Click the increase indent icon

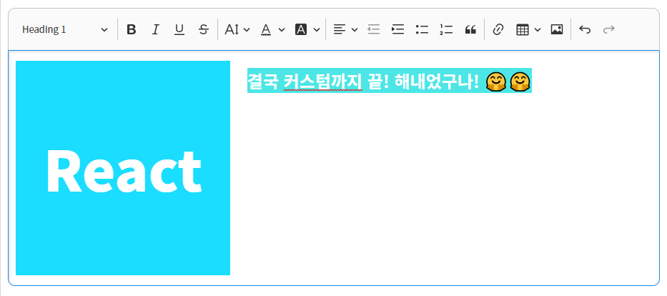click(x=397, y=29)
